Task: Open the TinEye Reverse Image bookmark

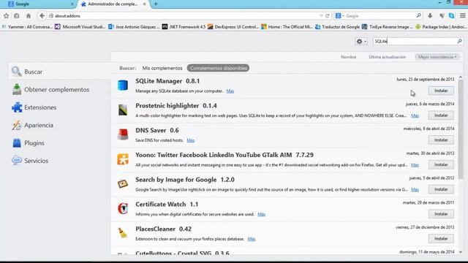Action: [387, 27]
